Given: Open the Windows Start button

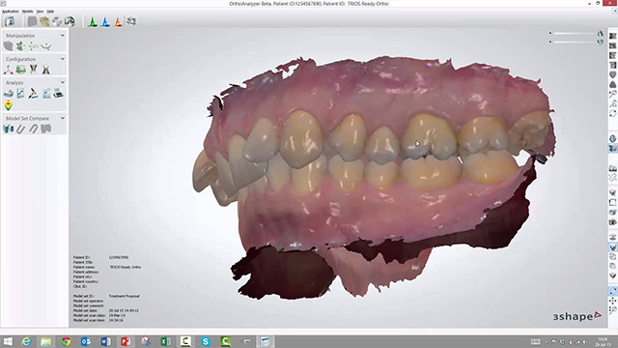Looking at the screenshot, I should point(8,341).
